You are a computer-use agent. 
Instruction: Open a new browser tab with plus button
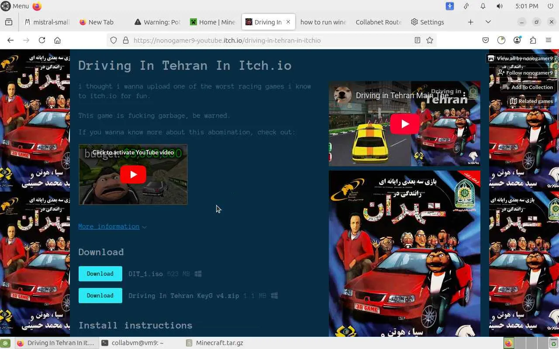coord(470,22)
